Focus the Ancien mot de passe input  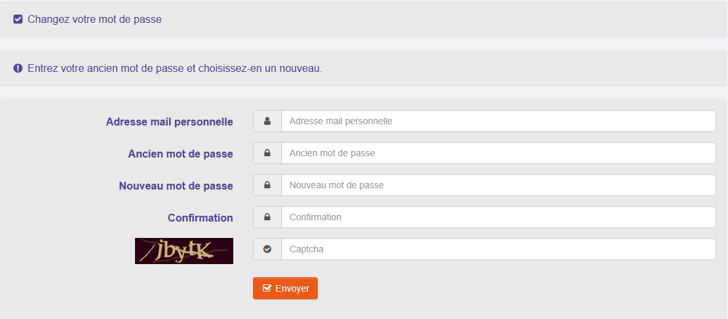pyautogui.click(x=498, y=153)
